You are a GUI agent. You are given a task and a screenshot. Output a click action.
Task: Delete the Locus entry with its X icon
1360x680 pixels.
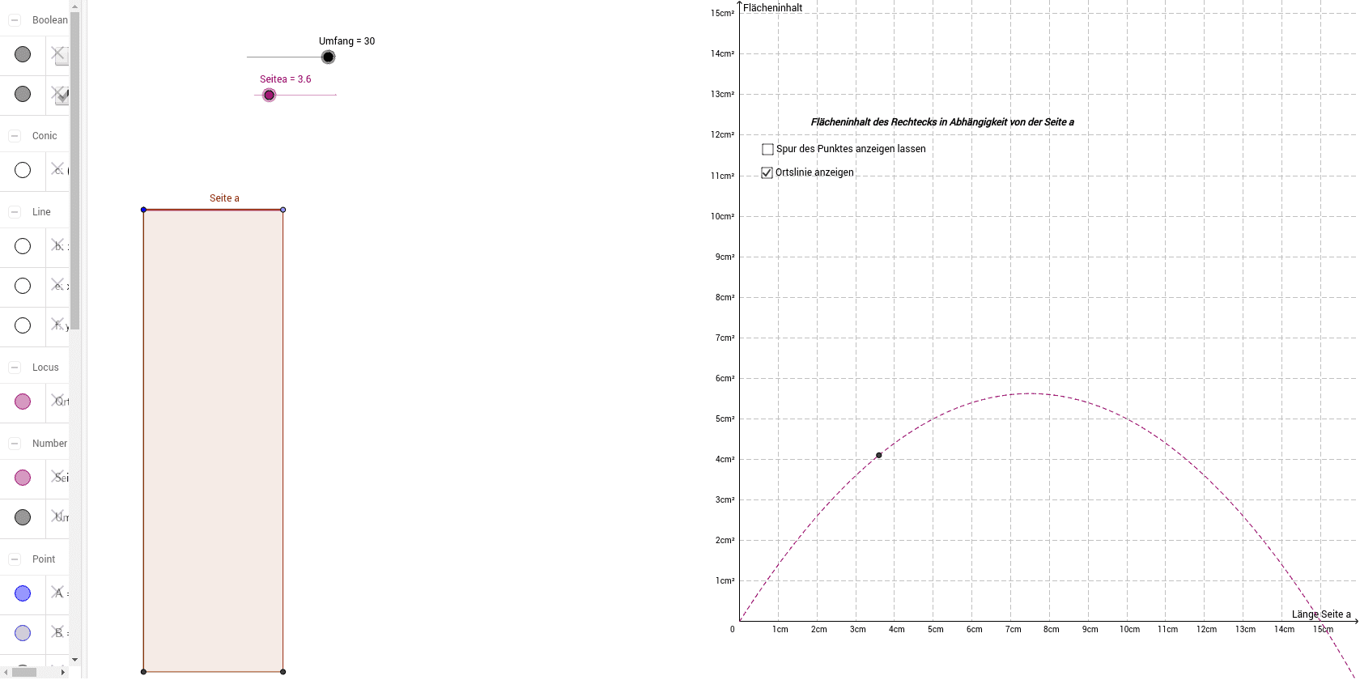click(x=57, y=400)
